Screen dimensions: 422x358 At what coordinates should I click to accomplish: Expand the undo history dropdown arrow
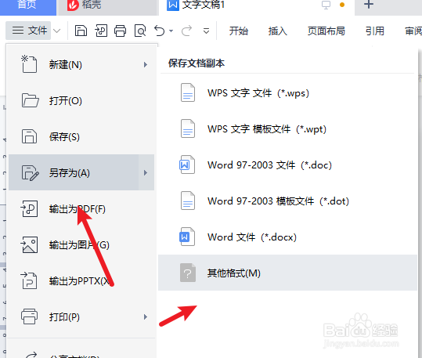coord(171,31)
